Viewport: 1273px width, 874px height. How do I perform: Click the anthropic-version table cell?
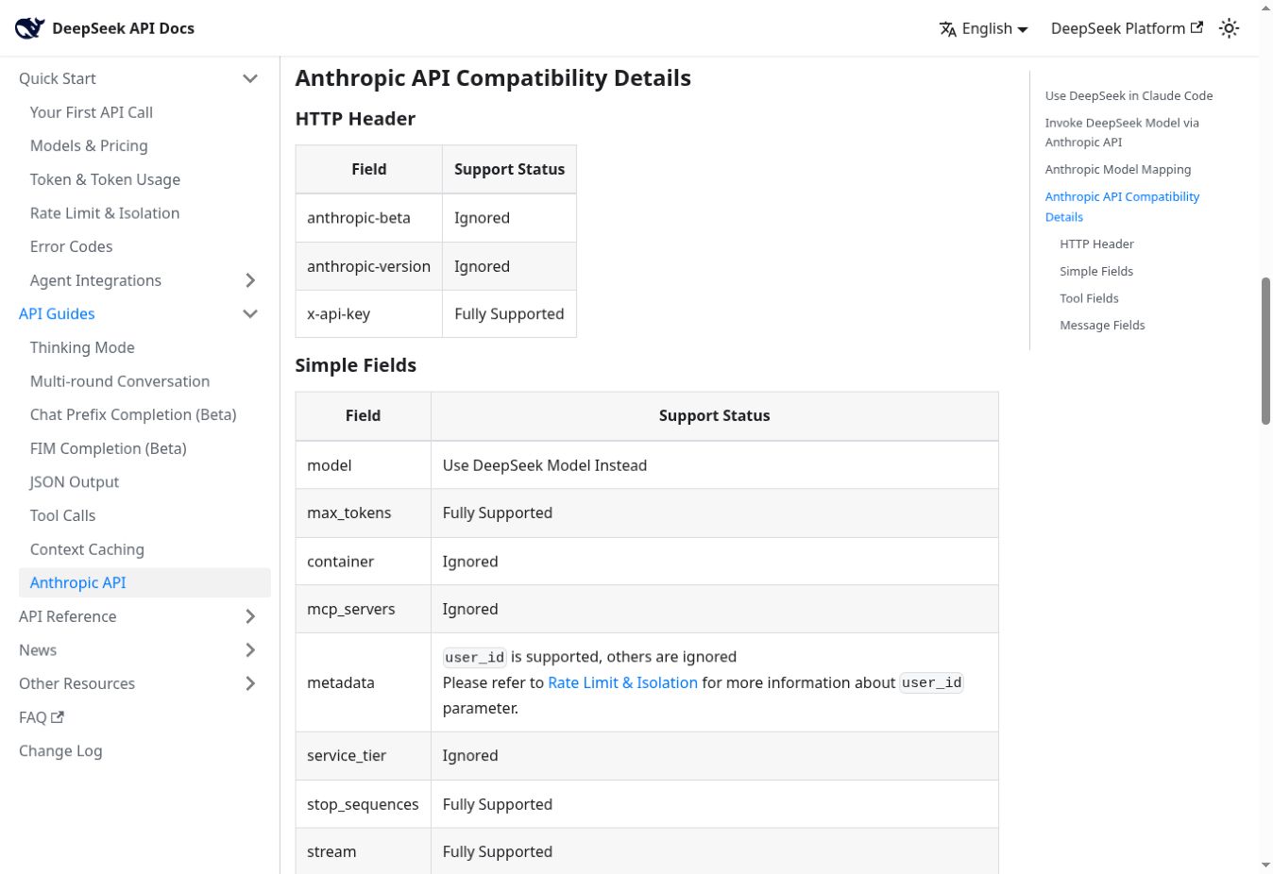369,266
